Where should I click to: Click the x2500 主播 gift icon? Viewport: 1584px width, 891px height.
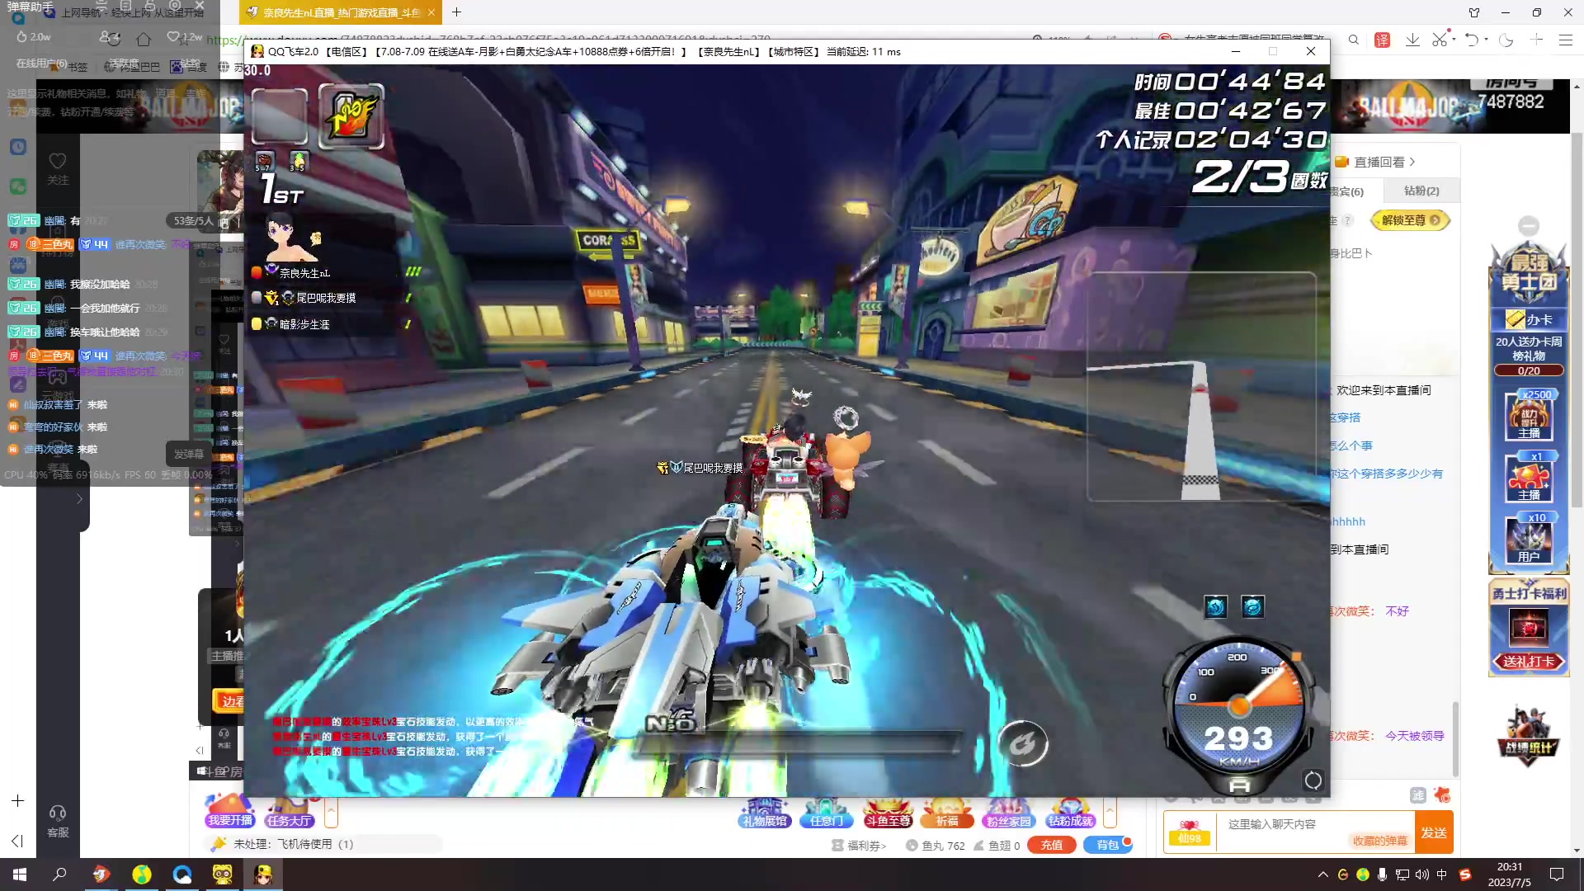tap(1529, 415)
